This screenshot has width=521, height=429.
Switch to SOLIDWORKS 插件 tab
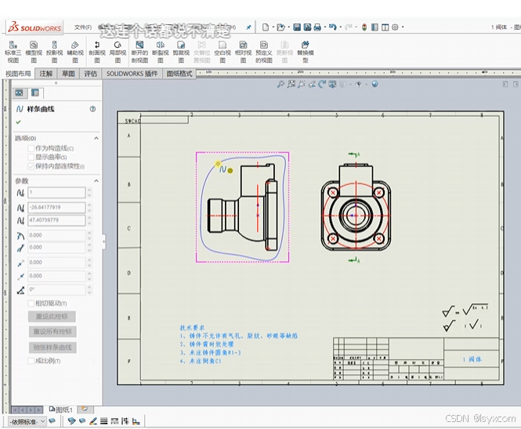132,74
